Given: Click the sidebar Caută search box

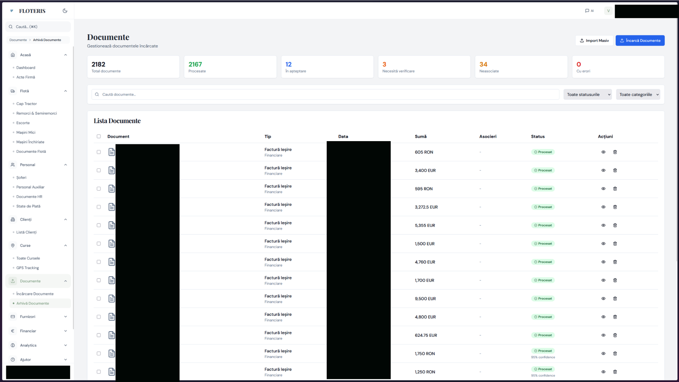Looking at the screenshot, I should pos(38,27).
